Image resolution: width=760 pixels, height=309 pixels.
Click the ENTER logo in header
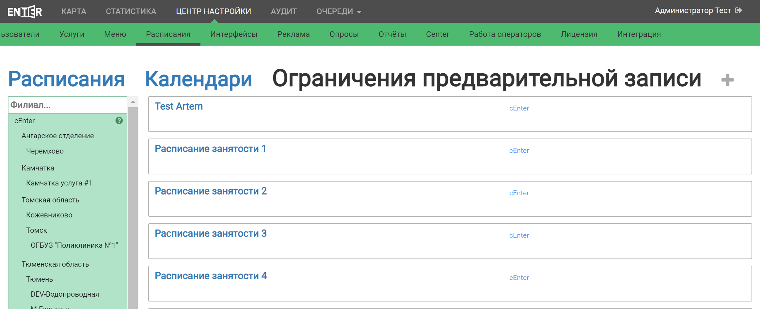point(25,12)
